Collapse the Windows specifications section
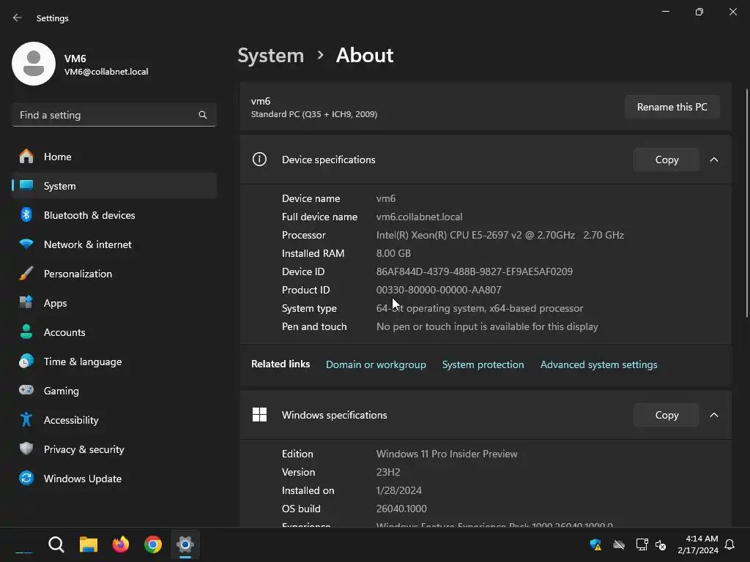The height and width of the screenshot is (562, 750). (713, 415)
